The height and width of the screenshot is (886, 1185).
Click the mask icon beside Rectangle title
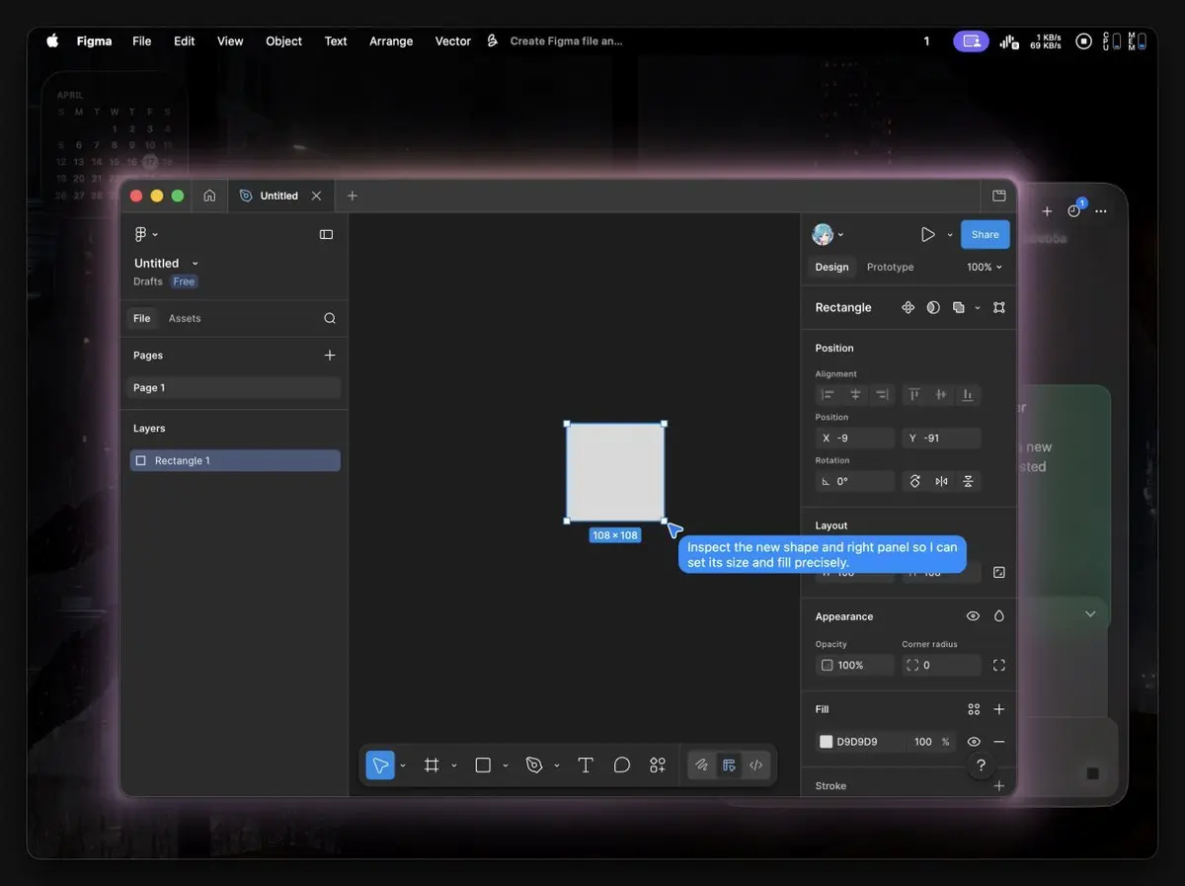(933, 307)
